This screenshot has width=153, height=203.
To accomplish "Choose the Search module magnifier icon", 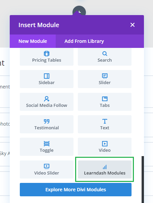I will 105,54.
